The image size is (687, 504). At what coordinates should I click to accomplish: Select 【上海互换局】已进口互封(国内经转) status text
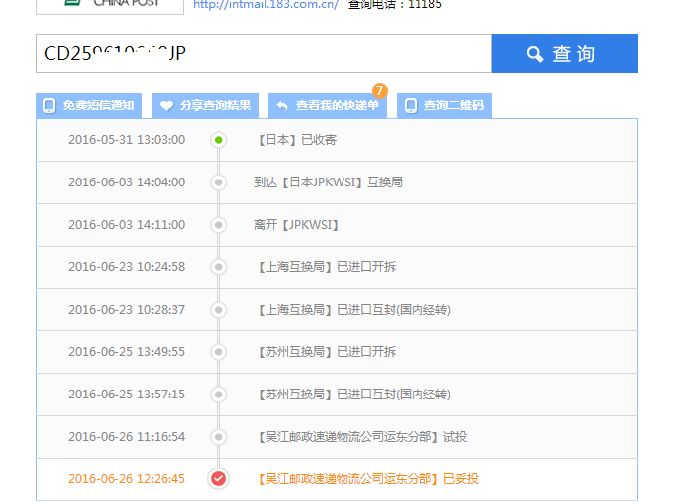[352, 310]
